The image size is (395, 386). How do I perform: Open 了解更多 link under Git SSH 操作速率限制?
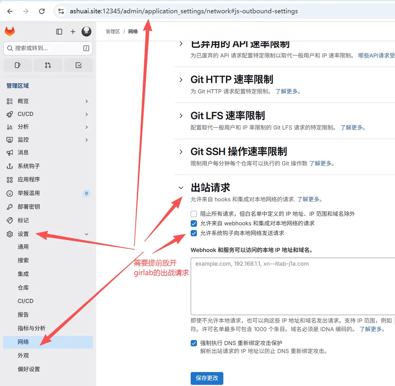point(322,164)
